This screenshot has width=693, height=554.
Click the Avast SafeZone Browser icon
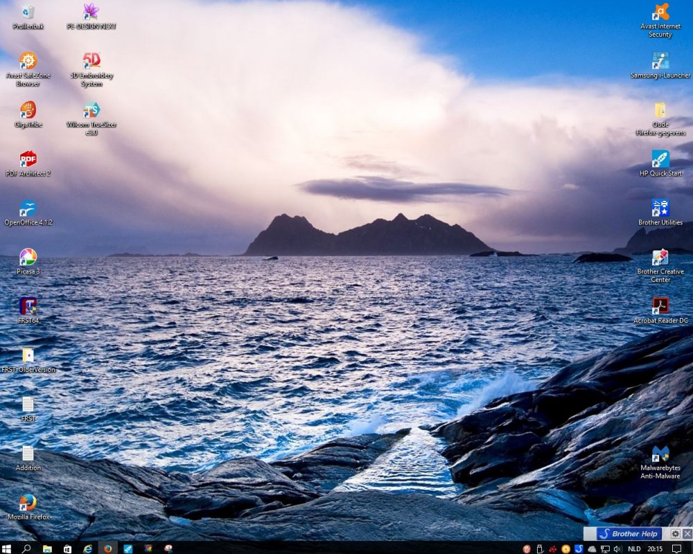coord(28,61)
